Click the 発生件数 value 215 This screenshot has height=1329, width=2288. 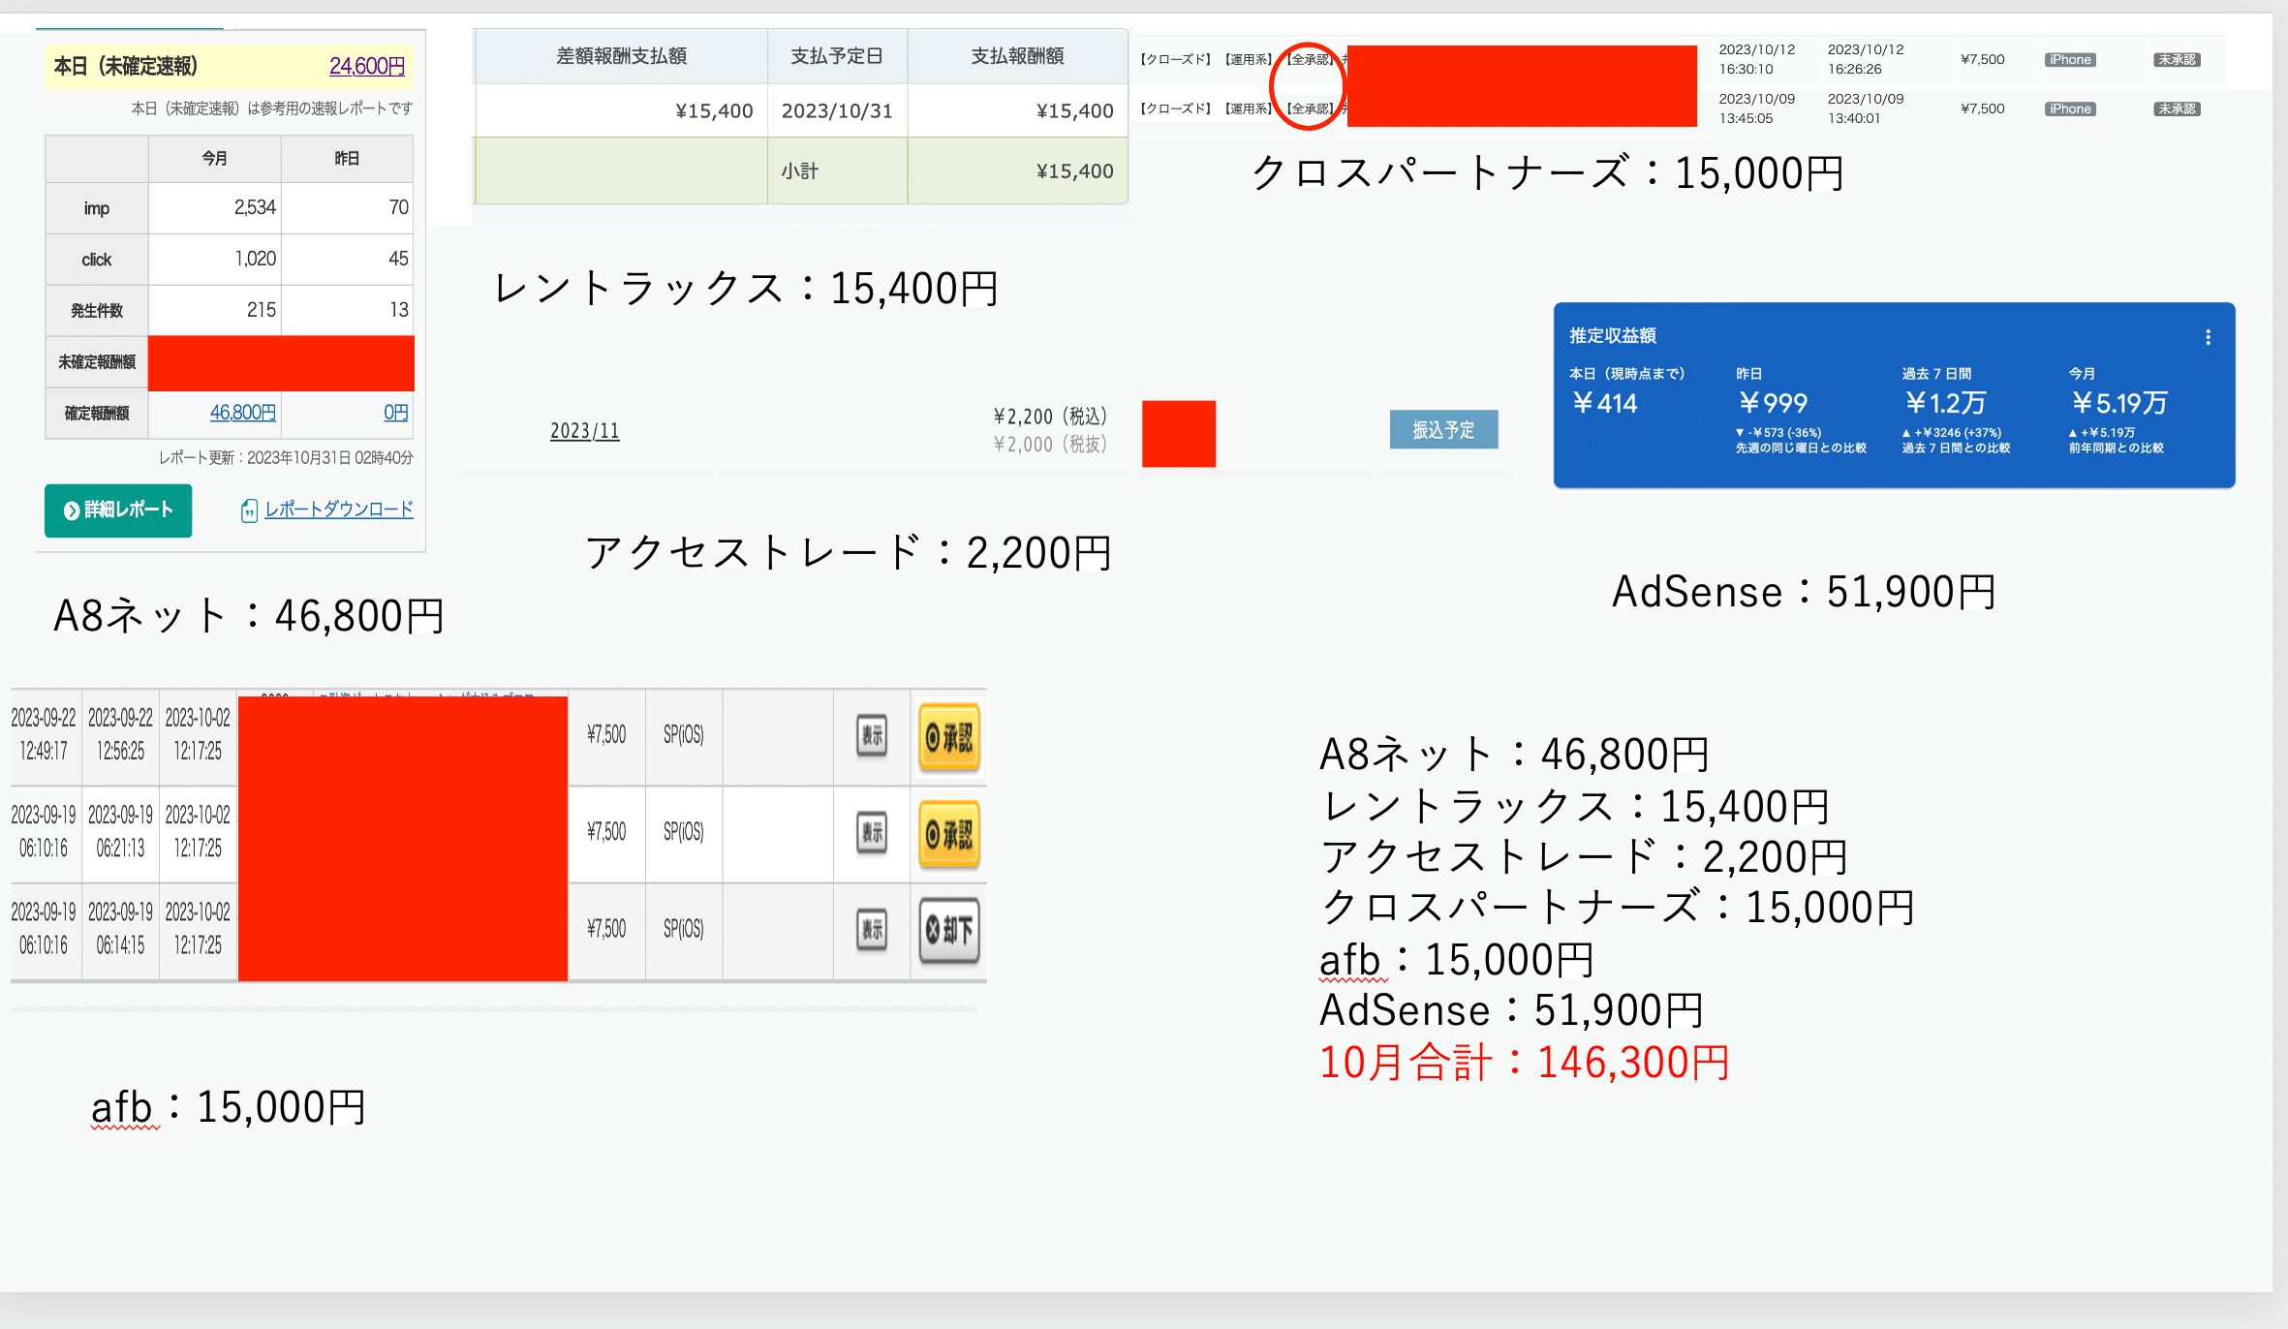coord(262,311)
